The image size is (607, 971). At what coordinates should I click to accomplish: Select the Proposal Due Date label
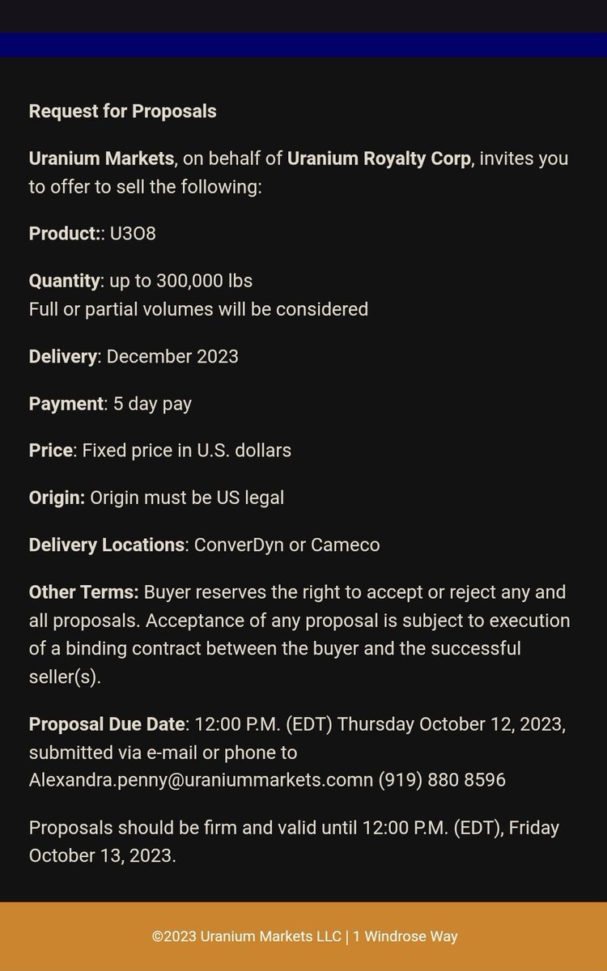pos(108,723)
